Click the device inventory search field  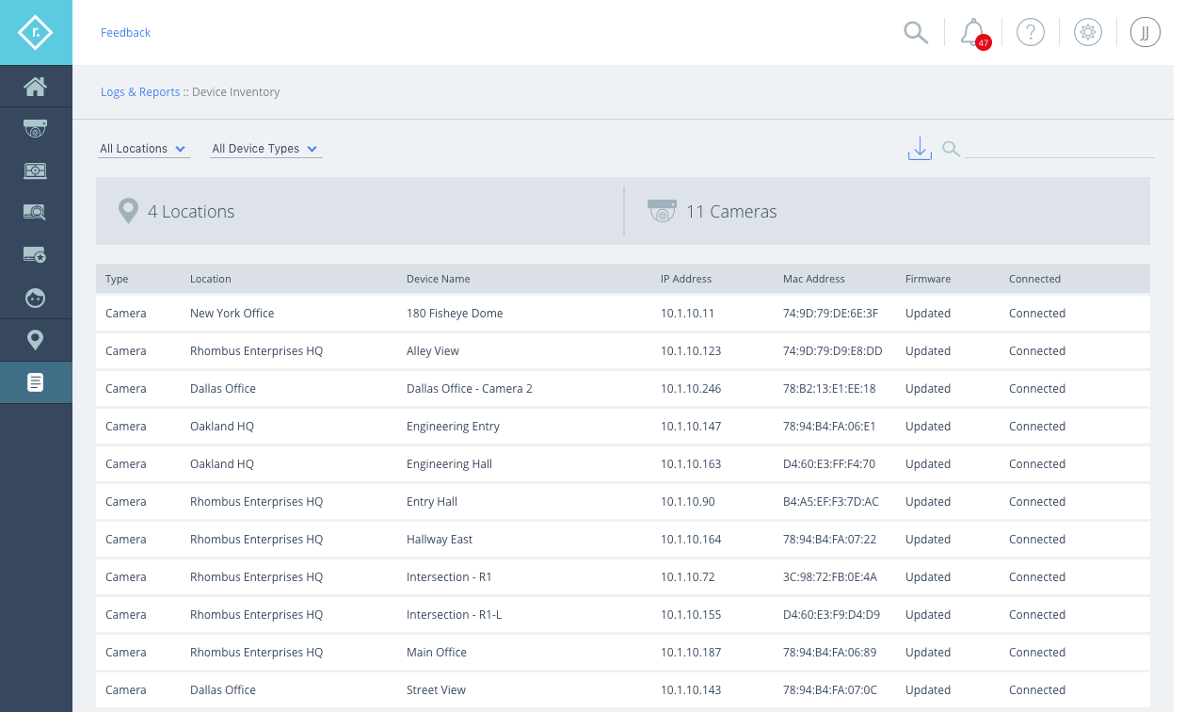tap(1059, 149)
